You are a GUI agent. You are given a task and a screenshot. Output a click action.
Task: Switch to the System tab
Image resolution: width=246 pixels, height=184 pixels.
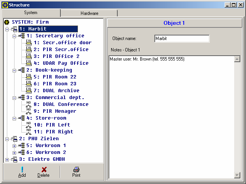[x=31, y=13]
